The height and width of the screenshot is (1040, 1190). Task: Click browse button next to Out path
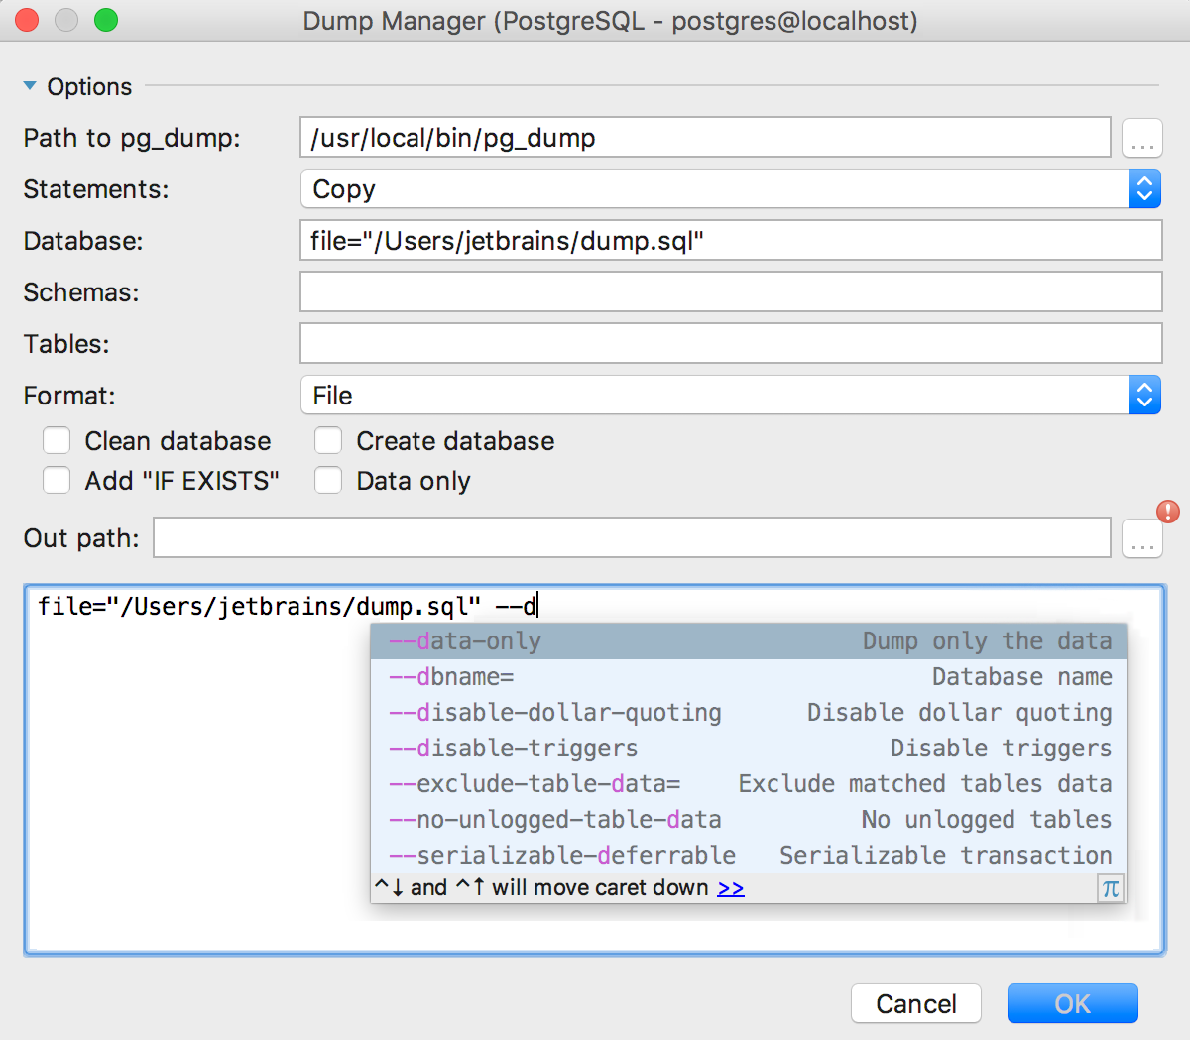coord(1142,539)
